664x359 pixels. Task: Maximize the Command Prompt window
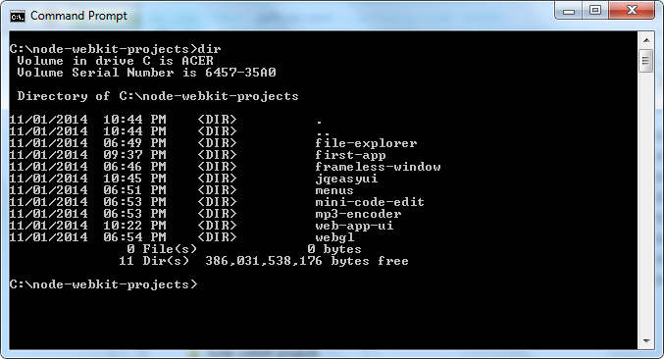pos(595,11)
